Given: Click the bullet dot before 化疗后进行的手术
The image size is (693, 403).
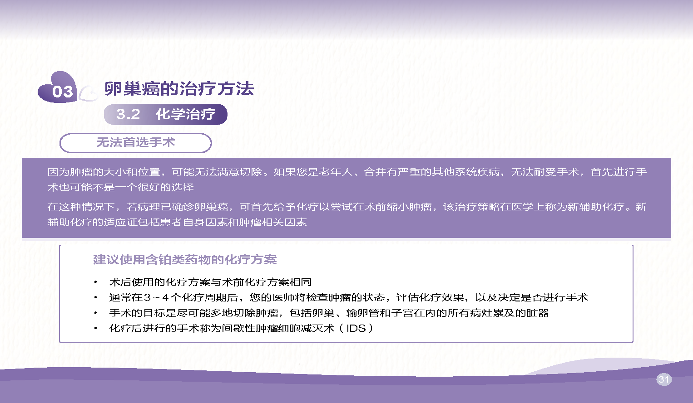Looking at the screenshot, I should 95,329.
